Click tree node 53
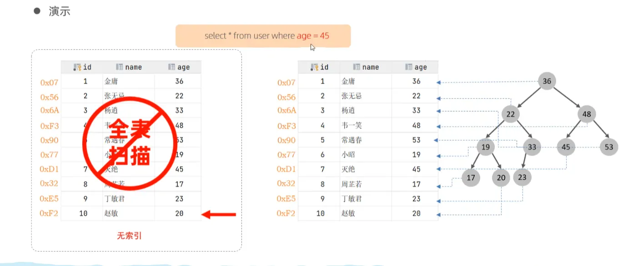Viewport: 638px width, 266px height. (x=609, y=147)
